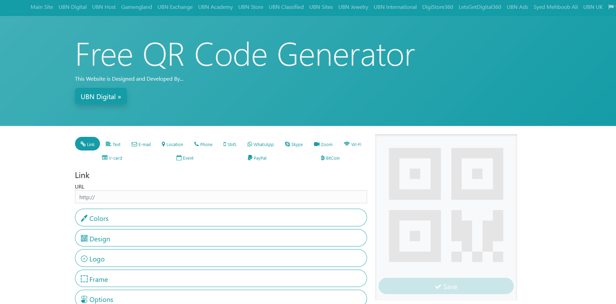Click the badge icon beside Logo
Screen dimensions: 616x304
(84, 259)
